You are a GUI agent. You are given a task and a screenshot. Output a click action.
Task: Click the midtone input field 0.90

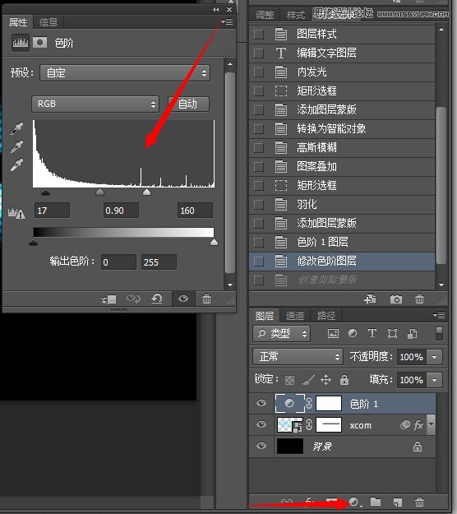click(x=121, y=211)
